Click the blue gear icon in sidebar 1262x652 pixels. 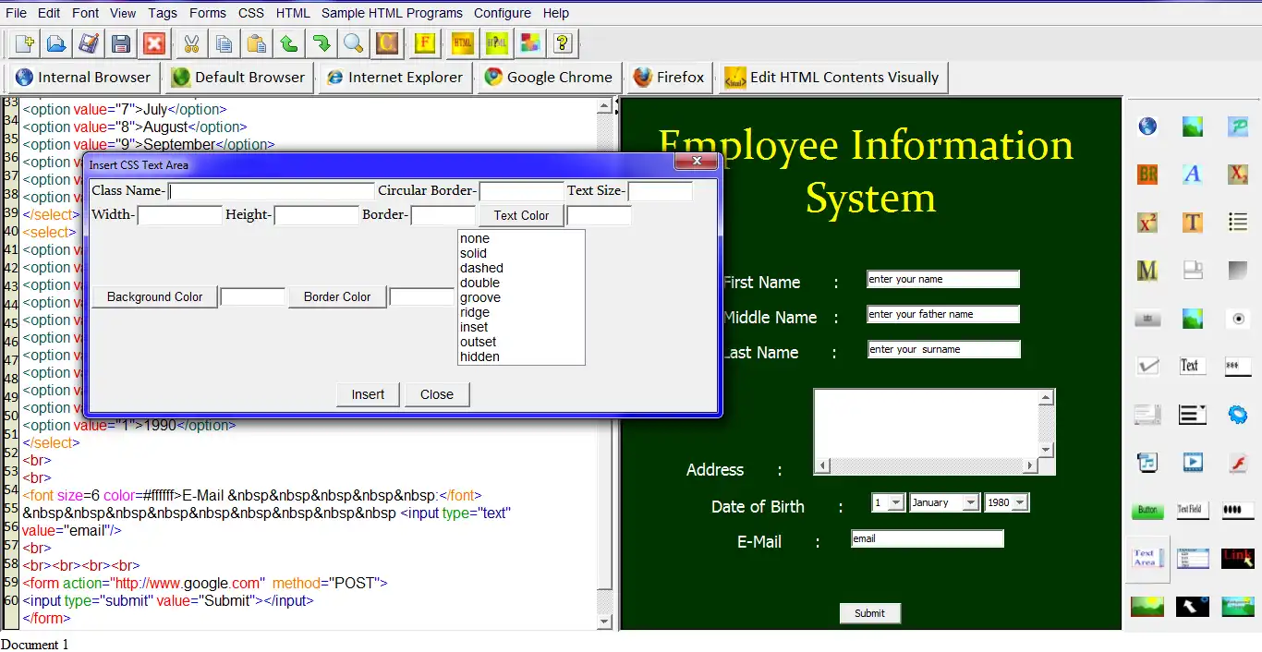[x=1238, y=414]
